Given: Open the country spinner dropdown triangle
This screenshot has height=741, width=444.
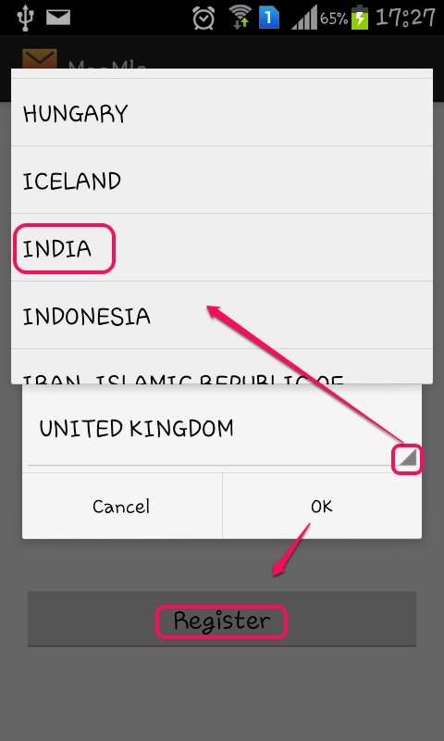Looking at the screenshot, I should (407, 458).
